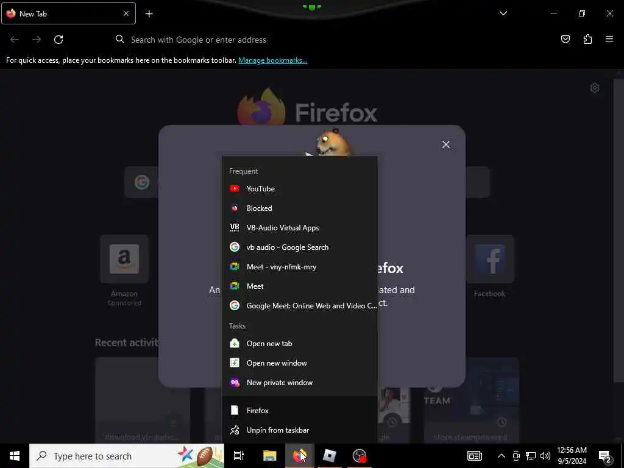Click the unpin icon in jump list
Image resolution: width=624 pixels, height=468 pixels.
pyautogui.click(x=235, y=430)
